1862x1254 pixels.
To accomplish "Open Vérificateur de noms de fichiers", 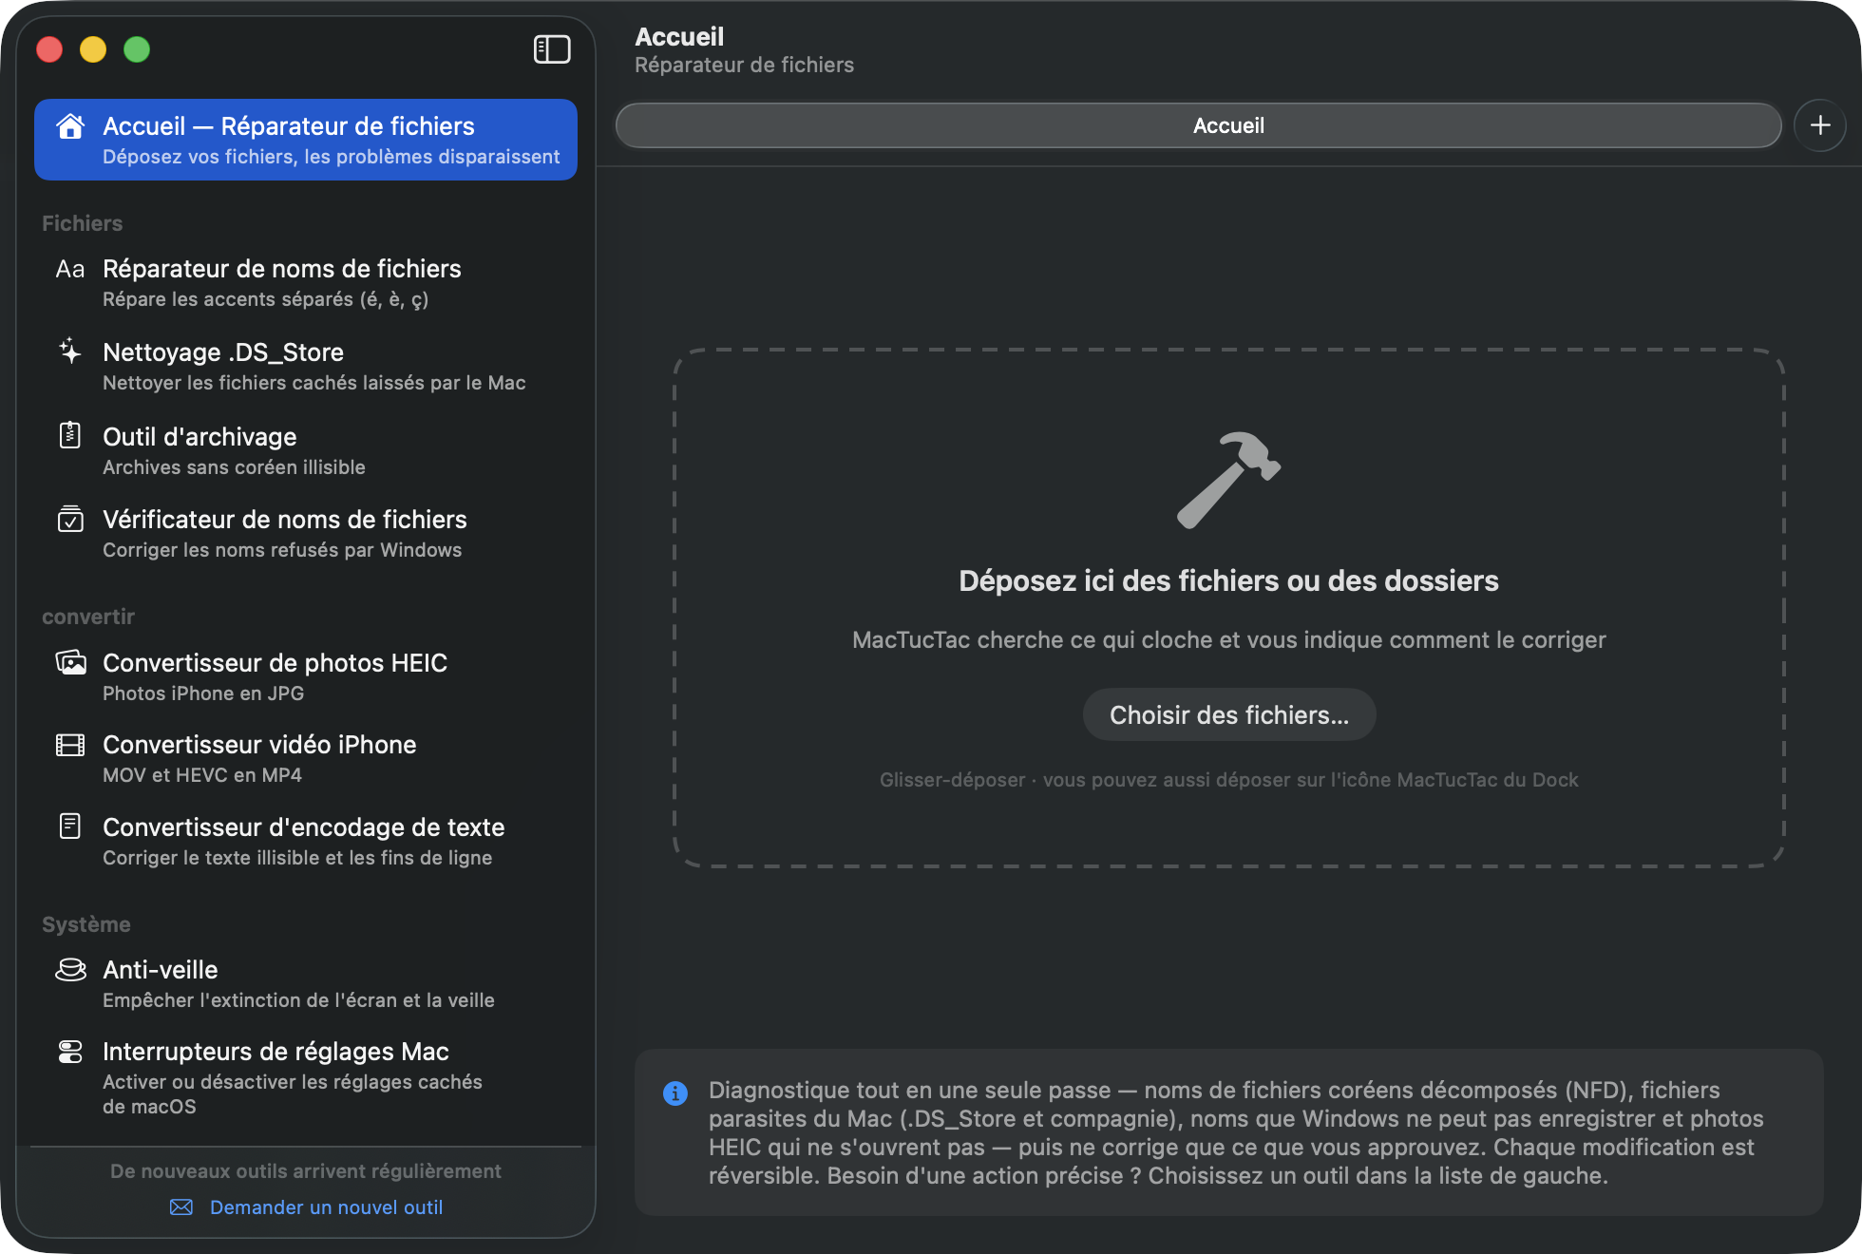I will click(x=306, y=533).
